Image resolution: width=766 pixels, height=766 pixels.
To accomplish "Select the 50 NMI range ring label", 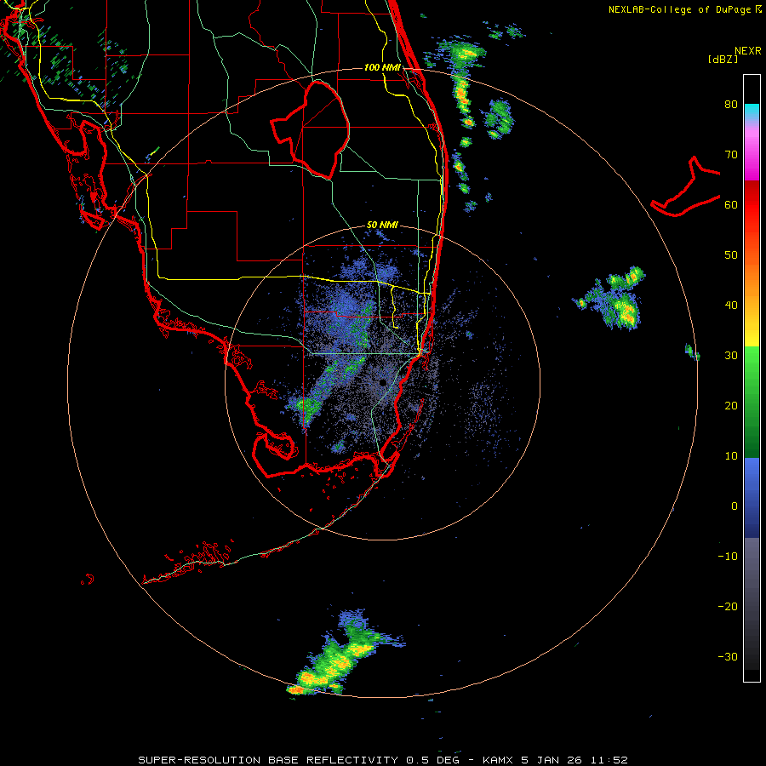I will (382, 225).
